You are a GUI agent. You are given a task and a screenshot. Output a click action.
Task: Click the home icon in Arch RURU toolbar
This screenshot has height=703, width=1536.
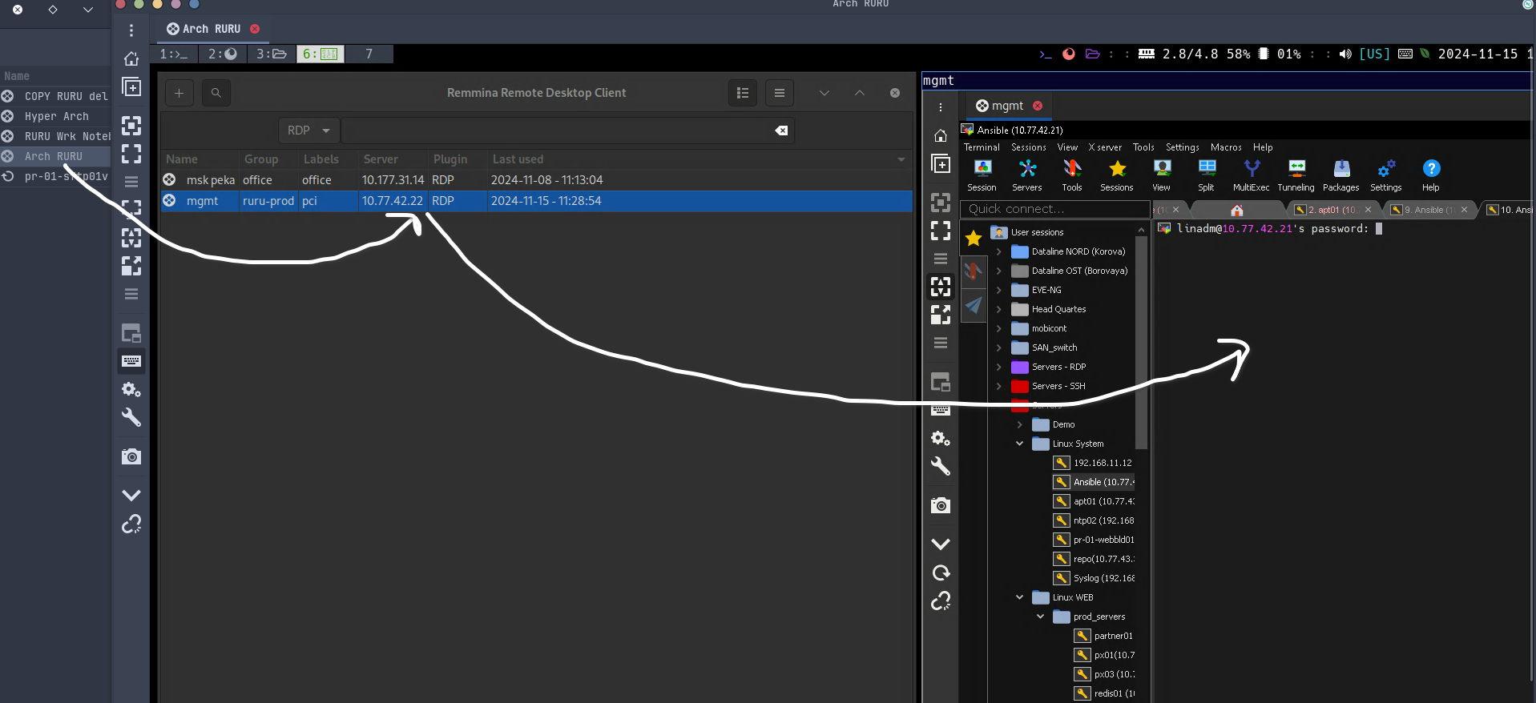(131, 58)
